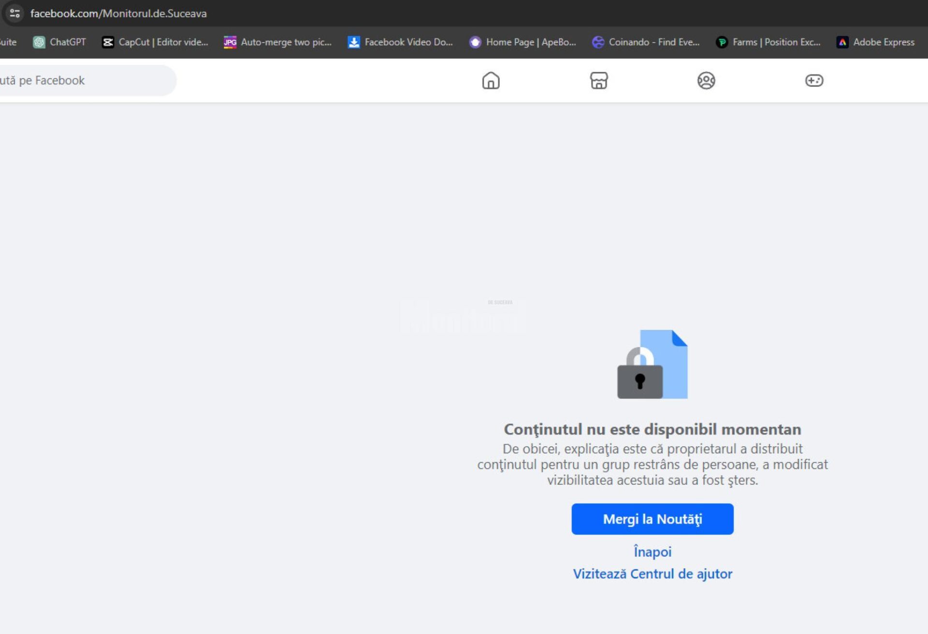The height and width of the screenshot is (634, 928).
Task: Select the facebook.com/Monitorul.de.Suceava URL
Action: click(x=118, y=14)
